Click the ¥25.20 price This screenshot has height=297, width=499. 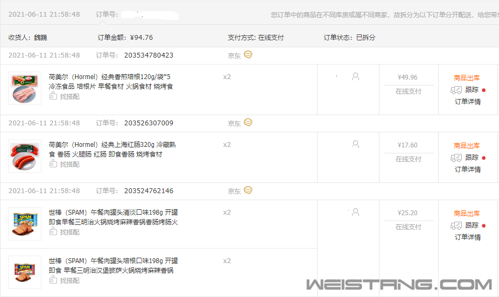[407, 213]
